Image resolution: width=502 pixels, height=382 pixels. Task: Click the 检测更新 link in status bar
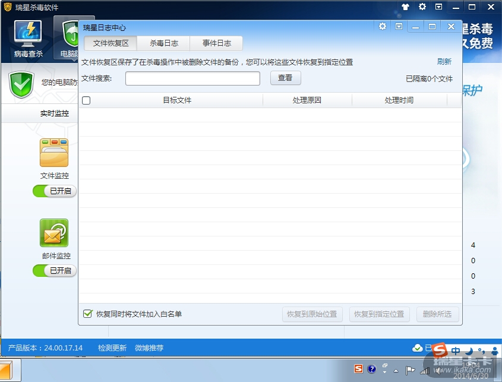(x=112, y=348)
